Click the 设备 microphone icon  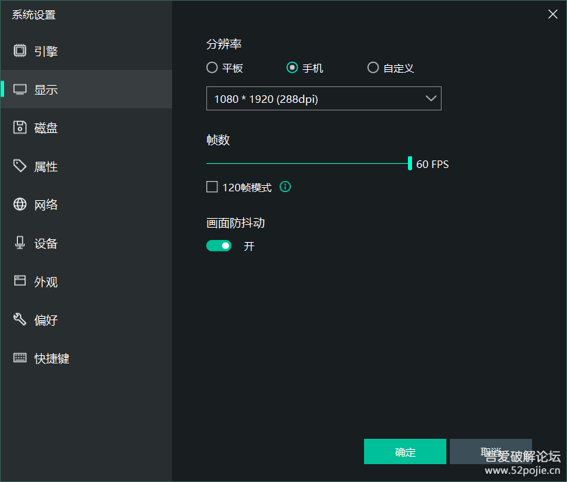20,243
